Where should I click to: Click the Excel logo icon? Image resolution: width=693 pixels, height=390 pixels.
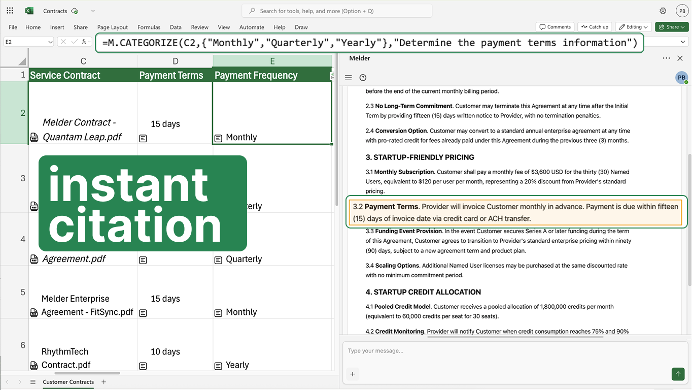[x=29, y=11]
